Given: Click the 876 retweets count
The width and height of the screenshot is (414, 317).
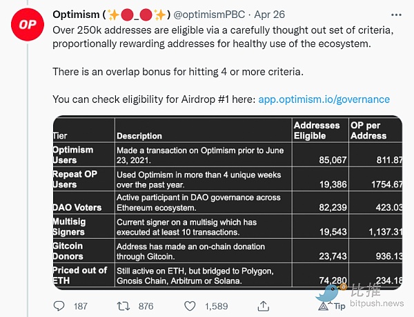Looking at the screenshot, I should pos(146,306).
